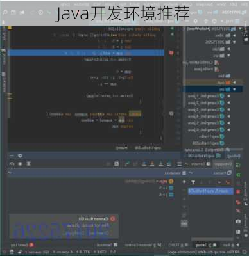The height and width of the screenshot is (256, 249).
Task: Click New Watch plus icon in Variables
Action: coord(184,182)
